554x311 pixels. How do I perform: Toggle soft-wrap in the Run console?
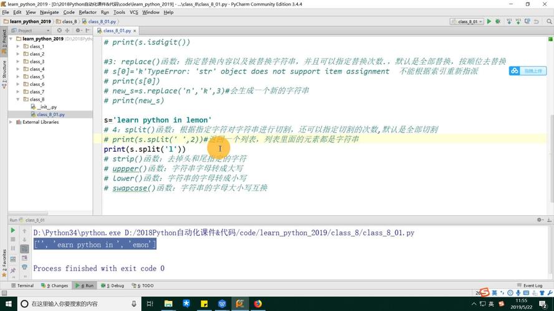pos(24,249)
